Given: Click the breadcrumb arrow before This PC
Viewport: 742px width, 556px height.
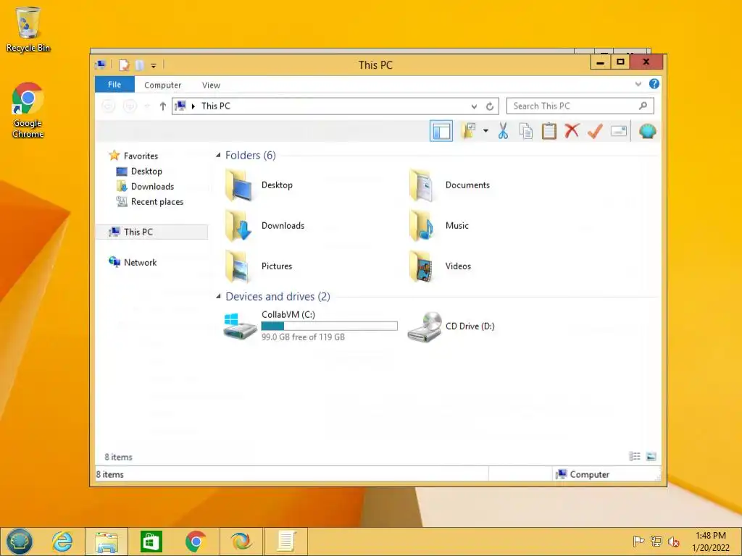Looking at the screenshot, I should (x=193, y=106).
